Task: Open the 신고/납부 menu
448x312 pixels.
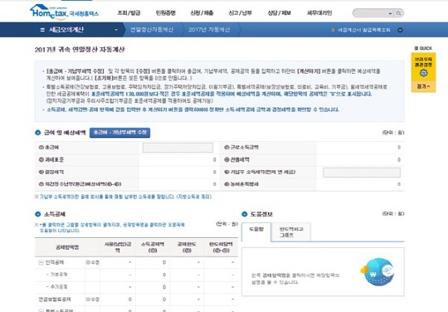Action: [x=240, y=12]
